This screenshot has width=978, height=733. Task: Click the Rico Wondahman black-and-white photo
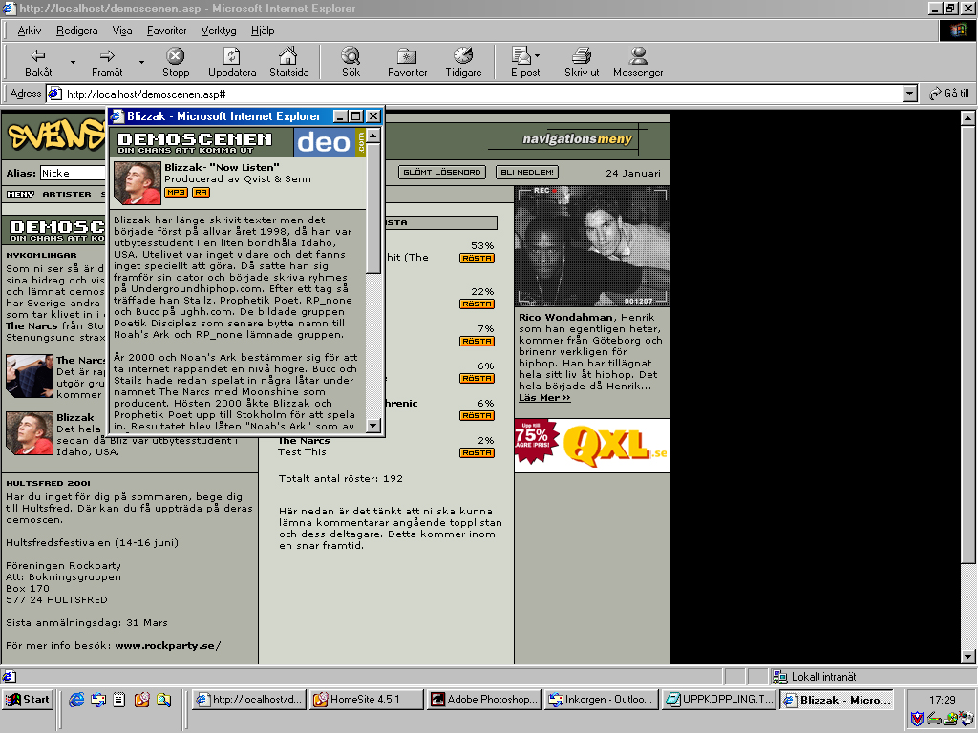click(592, 246)
